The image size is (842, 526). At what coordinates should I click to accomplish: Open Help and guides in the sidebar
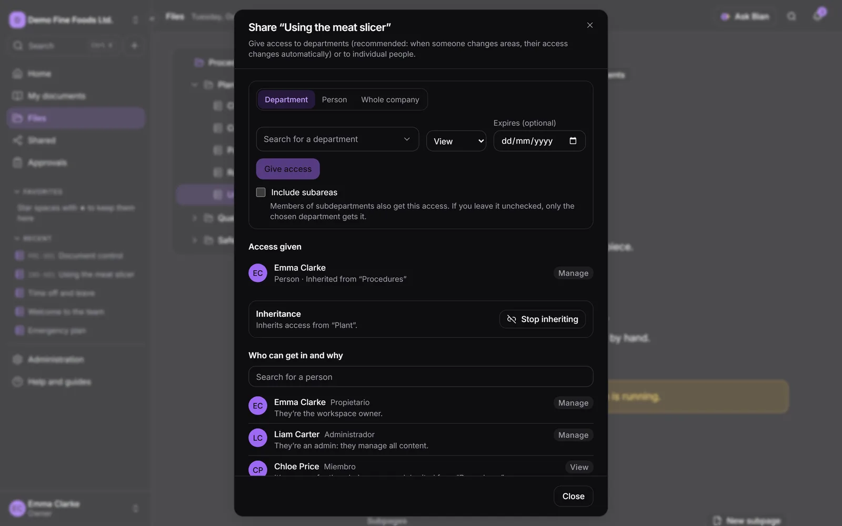pos(76,381)
